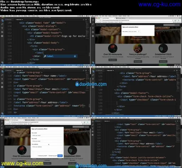
Task: Switch to Bootstrap tab in the single-field modal browser frame
Action: coord(123,18)
